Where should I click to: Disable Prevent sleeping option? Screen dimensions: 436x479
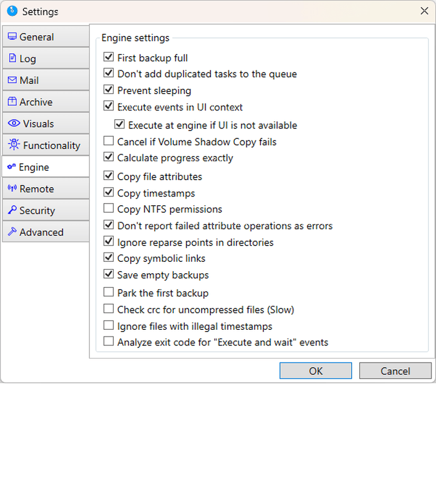(x=108, y=89)
